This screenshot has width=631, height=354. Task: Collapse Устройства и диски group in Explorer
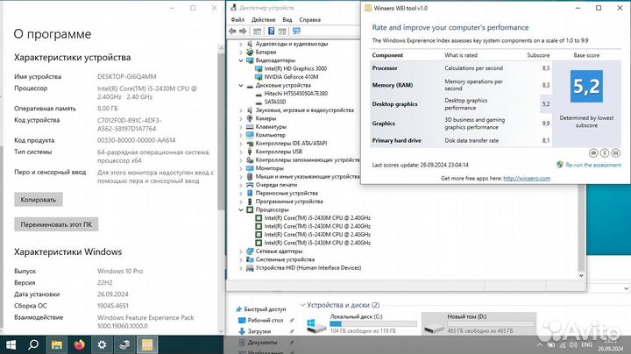(302, 305)
